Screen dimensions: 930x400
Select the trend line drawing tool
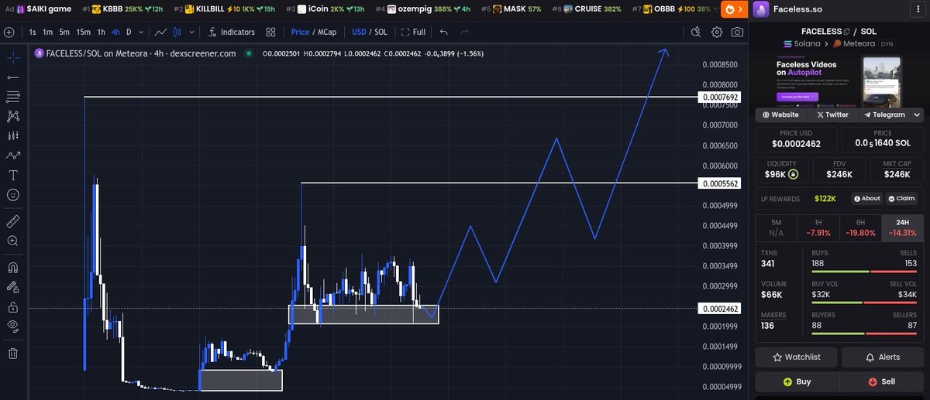[x=13, y=77]
